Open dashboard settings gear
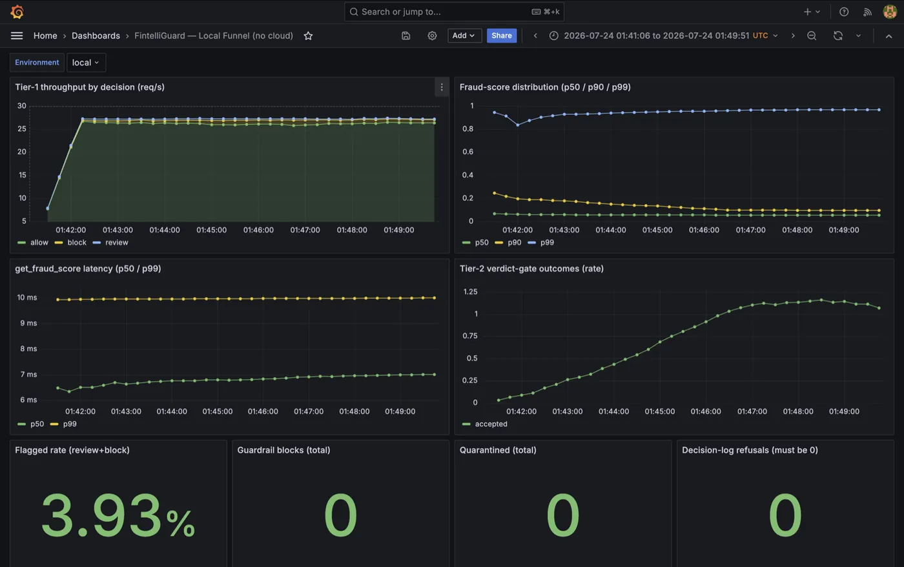The image size is (904, 567). tap(432, 36)
